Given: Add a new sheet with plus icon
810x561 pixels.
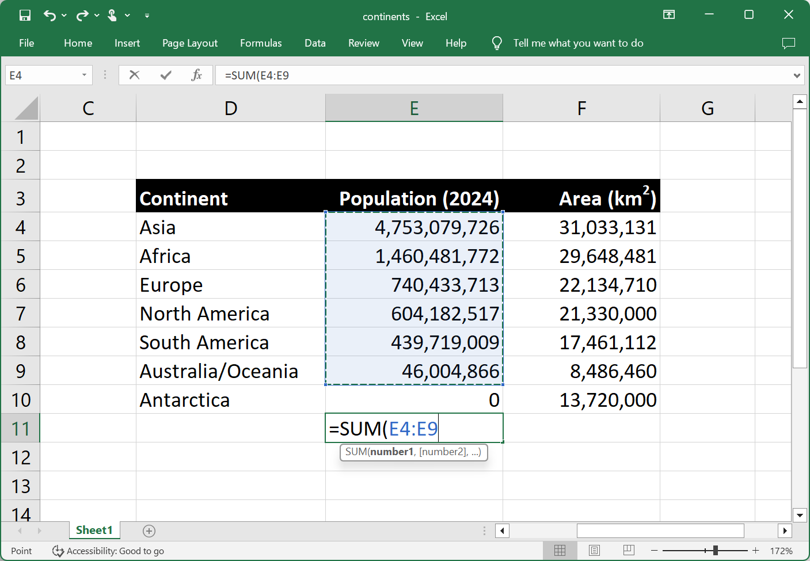Looking at the screenshot, I should [x=149, y=531].
